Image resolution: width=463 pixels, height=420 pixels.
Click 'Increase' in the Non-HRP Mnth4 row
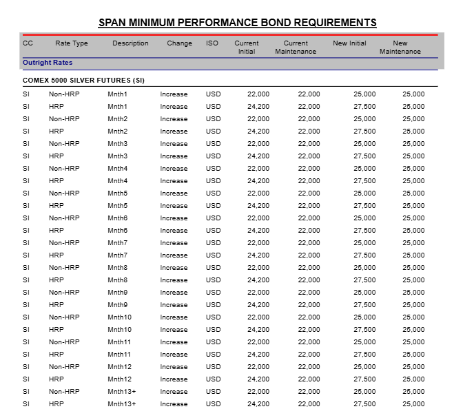(174, 169)
